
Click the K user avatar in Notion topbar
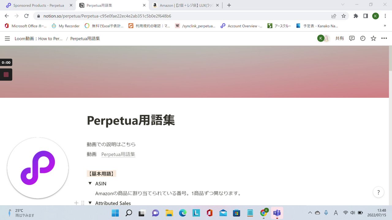click(x=321, y=38)
